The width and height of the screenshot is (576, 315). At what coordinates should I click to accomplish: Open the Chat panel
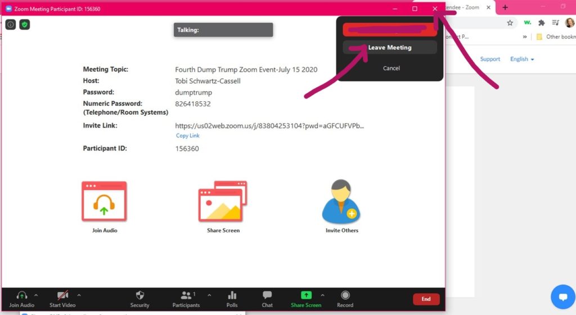[267, 300]
